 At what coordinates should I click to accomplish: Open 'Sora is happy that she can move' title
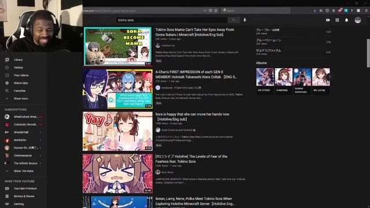click(193, 117)
